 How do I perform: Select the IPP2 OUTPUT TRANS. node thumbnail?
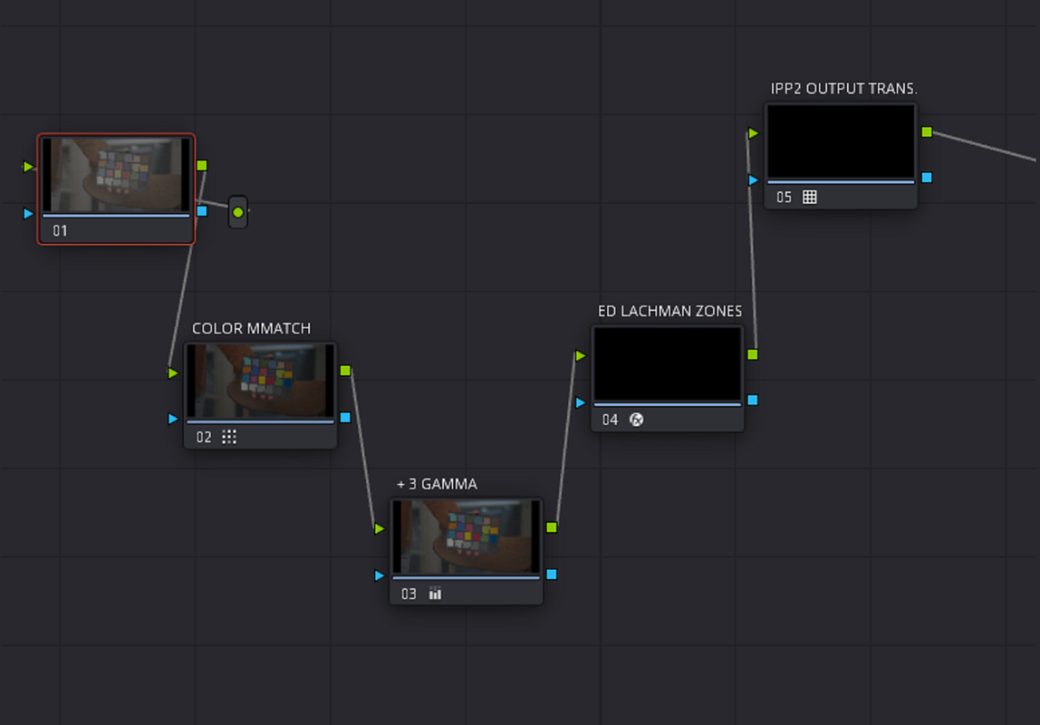coord(841,141)
